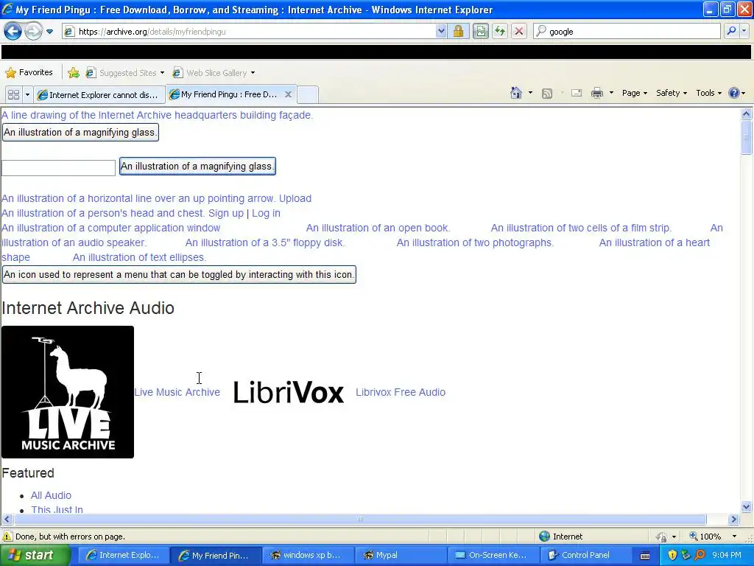
Task: Click the search magnifier button
Action: 731,31
